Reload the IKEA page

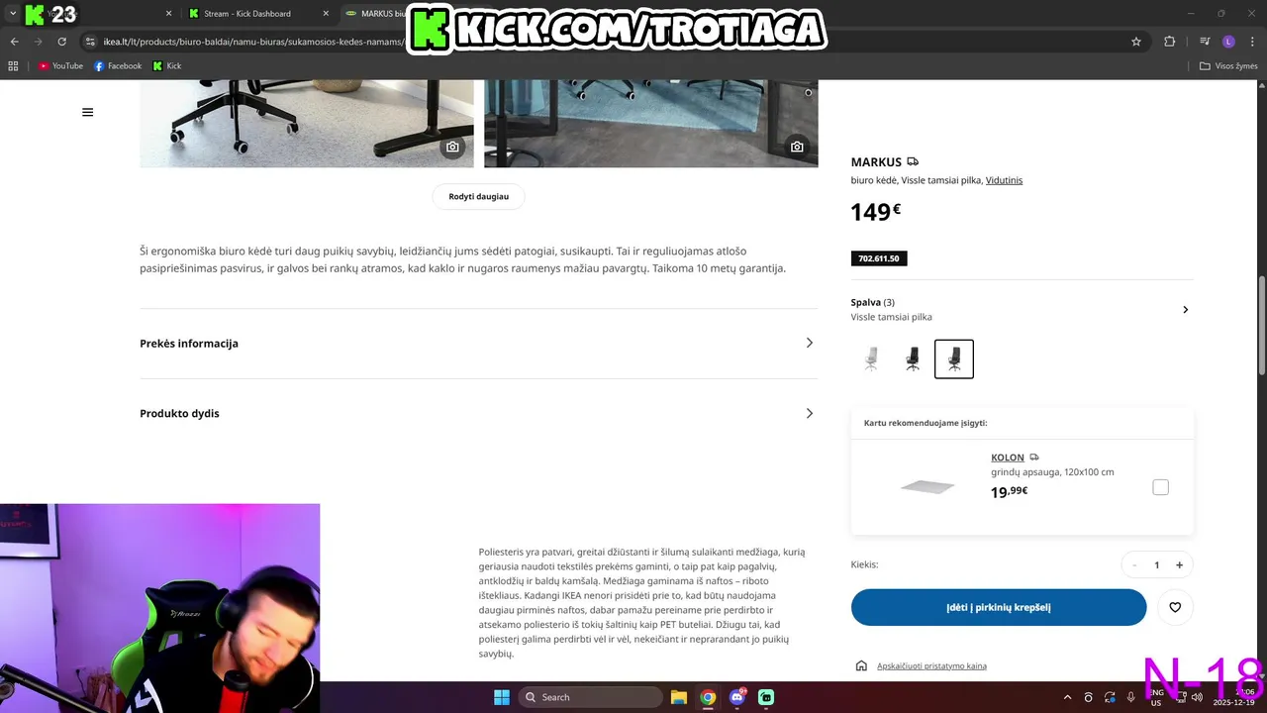pos(61,42)
